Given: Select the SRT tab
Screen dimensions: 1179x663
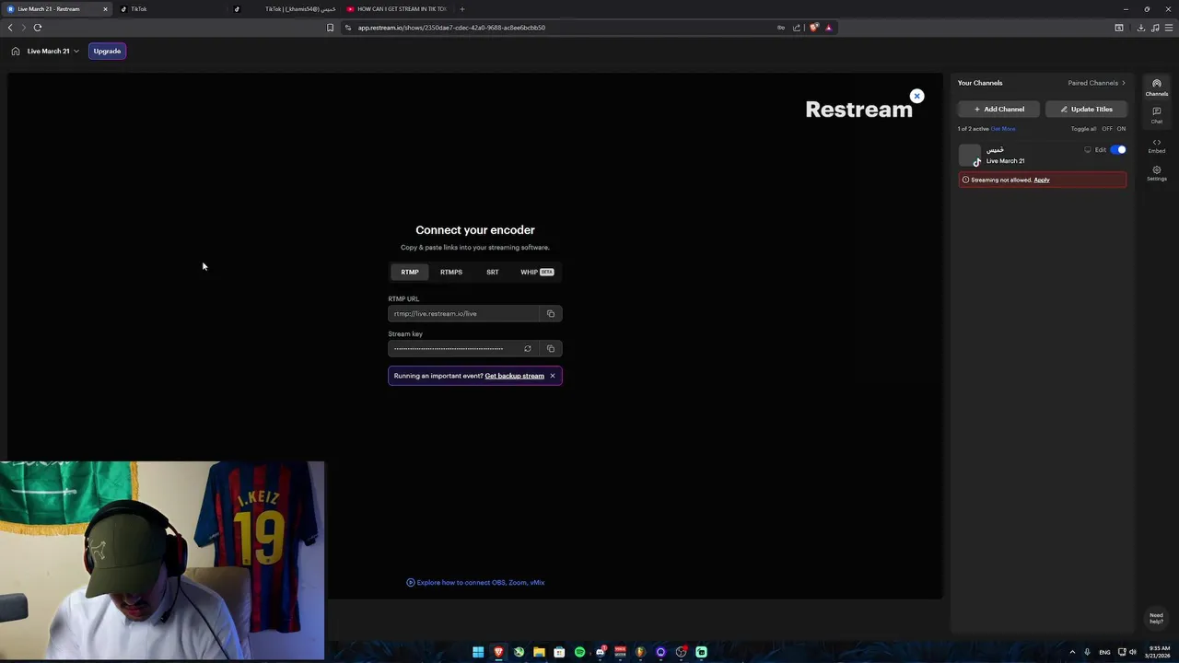Looking at the screenshot, I should [493, 273].
